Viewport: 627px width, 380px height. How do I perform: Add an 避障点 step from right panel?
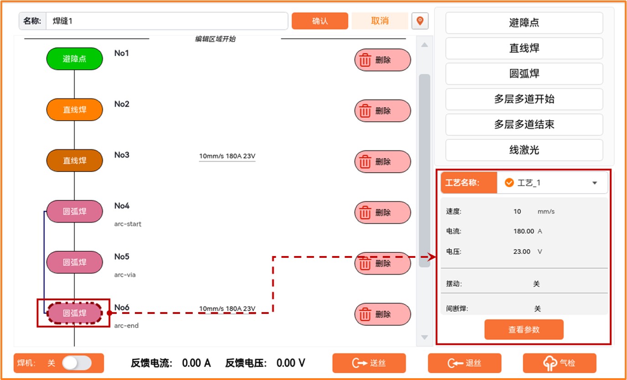[524, 23]
